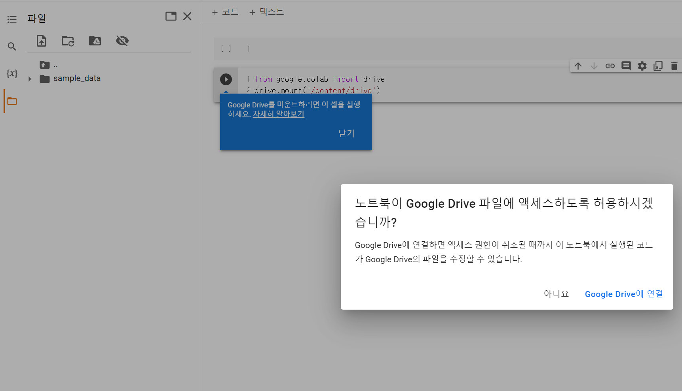Select the files folder sidebar icon

click(12, 102)
